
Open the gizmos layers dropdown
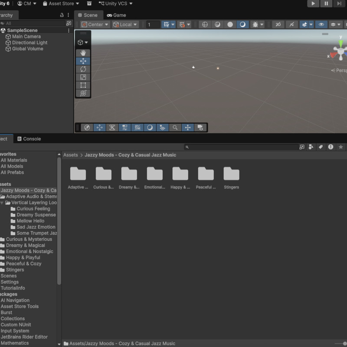point(335,25)
